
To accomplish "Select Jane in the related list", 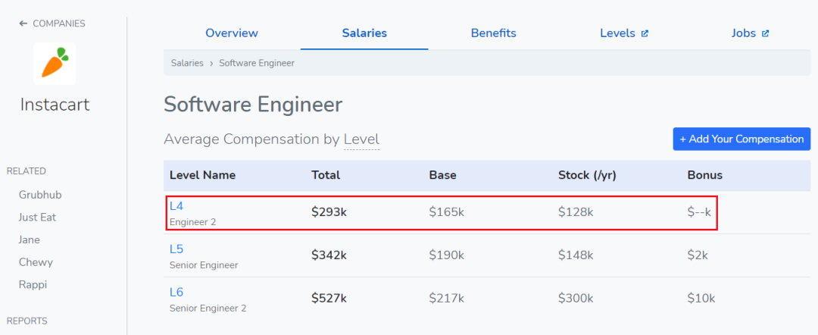I will click(30, 240).
